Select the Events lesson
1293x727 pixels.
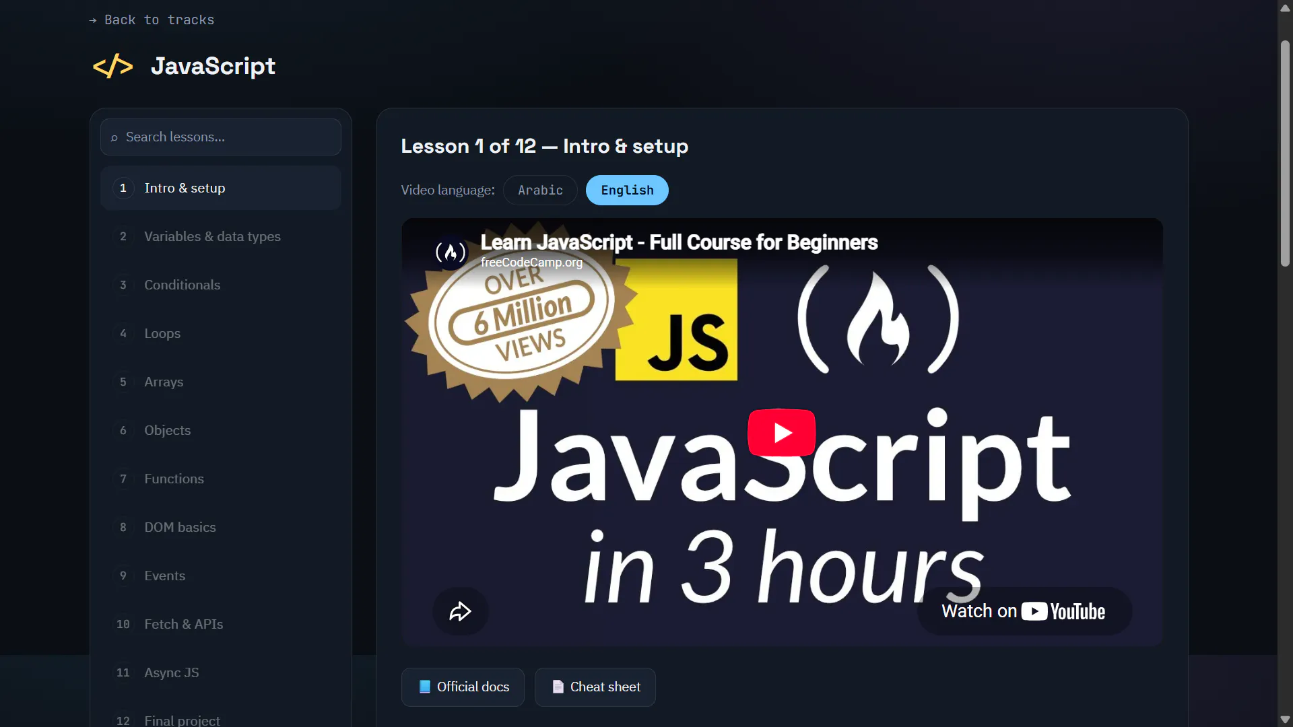click(221, 576)
